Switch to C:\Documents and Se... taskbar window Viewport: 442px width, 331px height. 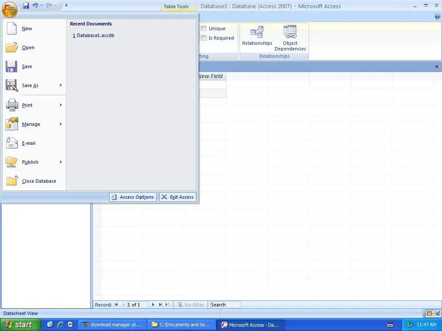[x=182, y=325]
